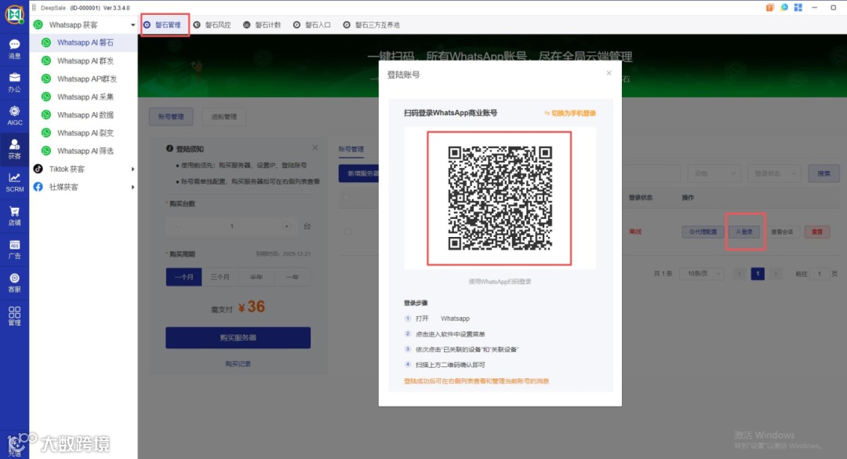Screen dimensions: 847x459
Task: Open the 消息 messages panel in sidebar
Action: (x=14, y=49)
